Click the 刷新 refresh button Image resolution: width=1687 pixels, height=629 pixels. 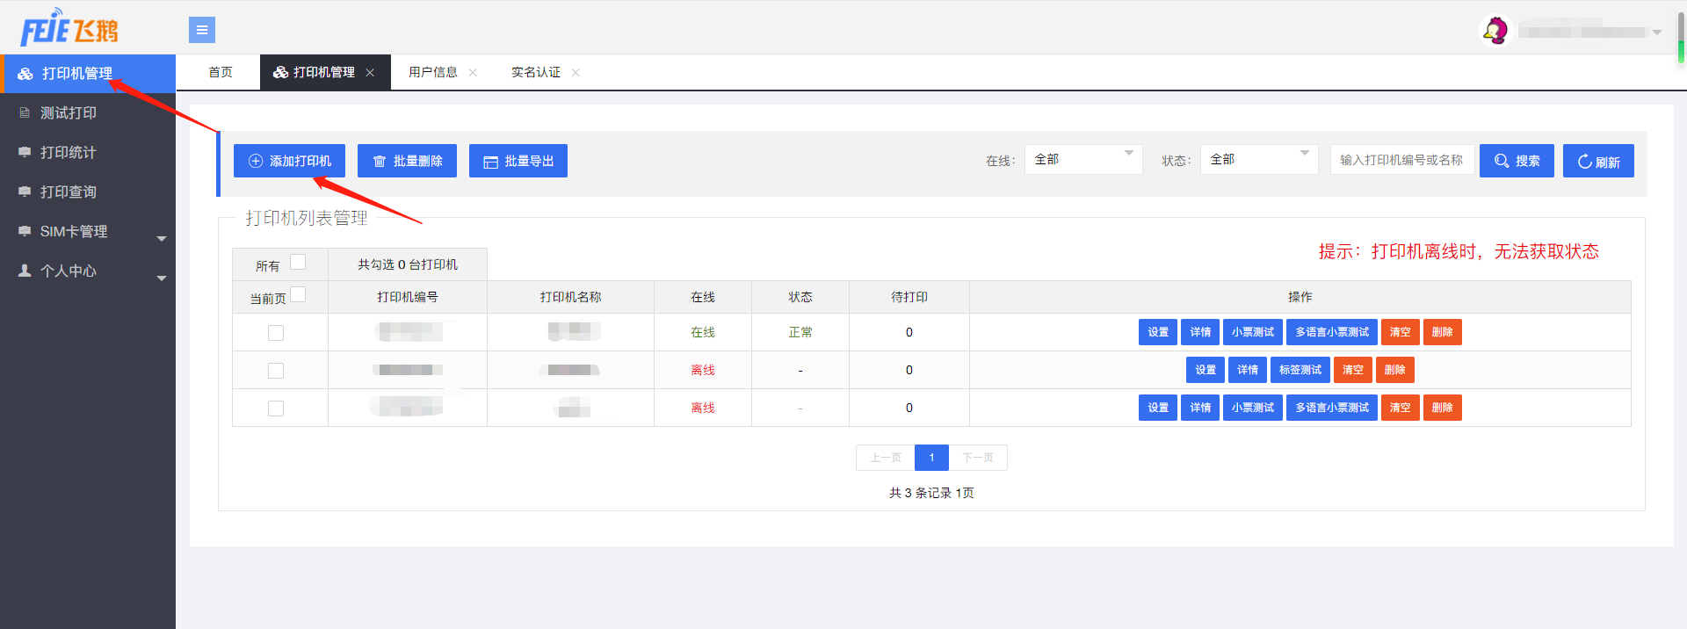click(1597, 161)
